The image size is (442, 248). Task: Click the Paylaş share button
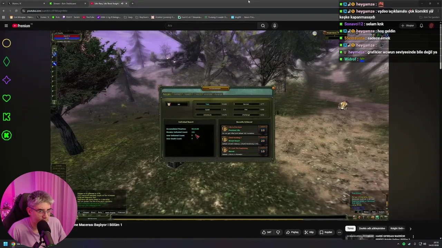tap(292, 232)
